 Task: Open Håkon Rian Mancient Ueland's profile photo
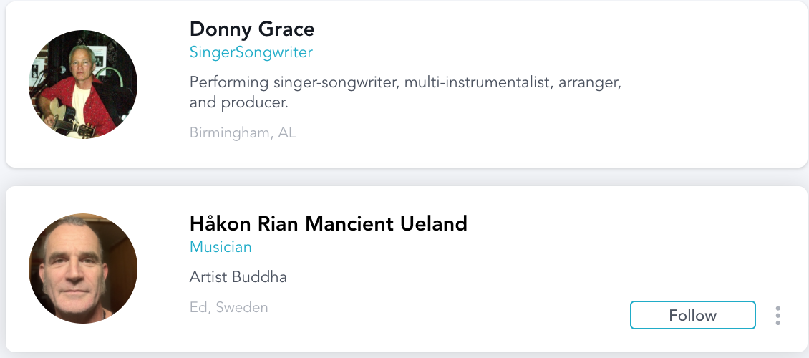point(83,268)
